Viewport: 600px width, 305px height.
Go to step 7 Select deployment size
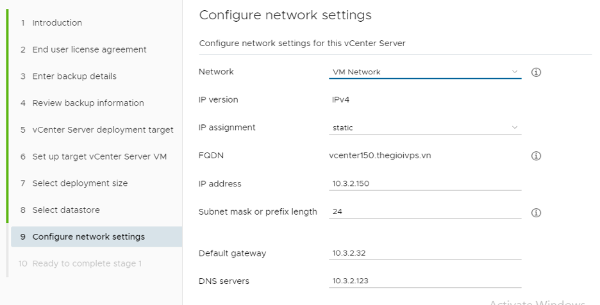79,183
